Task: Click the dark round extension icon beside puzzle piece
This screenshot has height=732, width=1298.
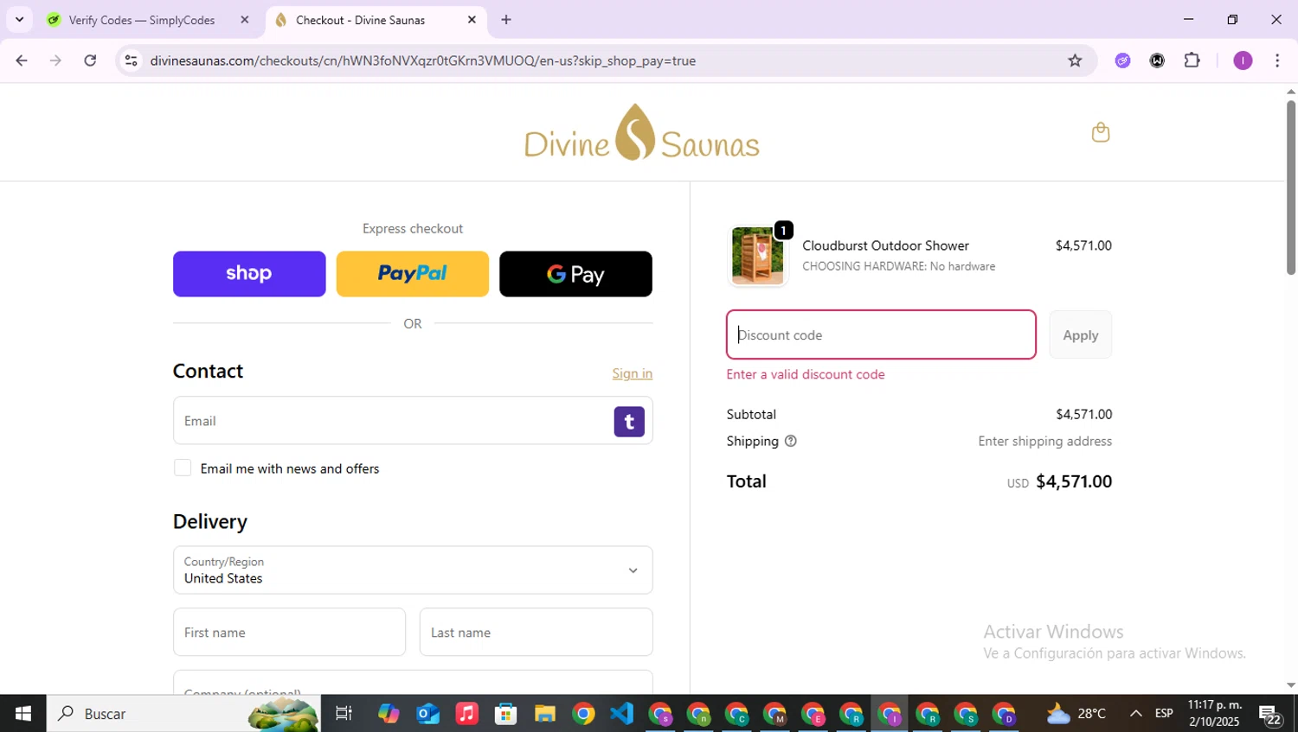Action: click(x=1157, y=60)
